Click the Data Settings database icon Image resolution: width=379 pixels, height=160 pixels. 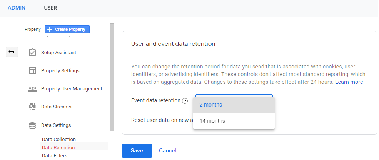[33, 125]
